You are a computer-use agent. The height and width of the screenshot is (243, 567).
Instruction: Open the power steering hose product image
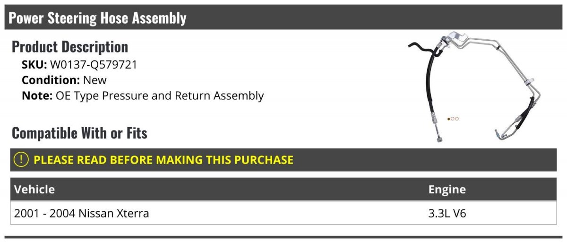coord(474,87)
